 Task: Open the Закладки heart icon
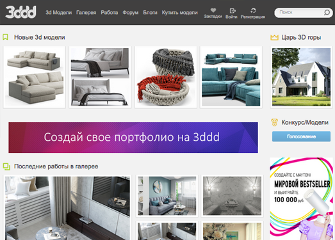coord(213,10)
